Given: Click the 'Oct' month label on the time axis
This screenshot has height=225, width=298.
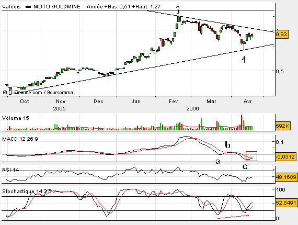Looking at the screenshot, I should click(x=25, y=102).
